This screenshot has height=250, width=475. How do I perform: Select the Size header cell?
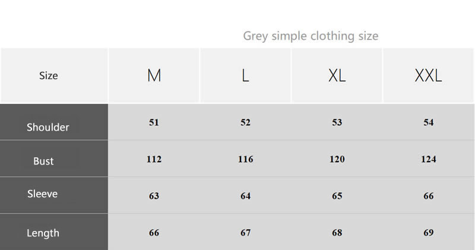[49, 75]
